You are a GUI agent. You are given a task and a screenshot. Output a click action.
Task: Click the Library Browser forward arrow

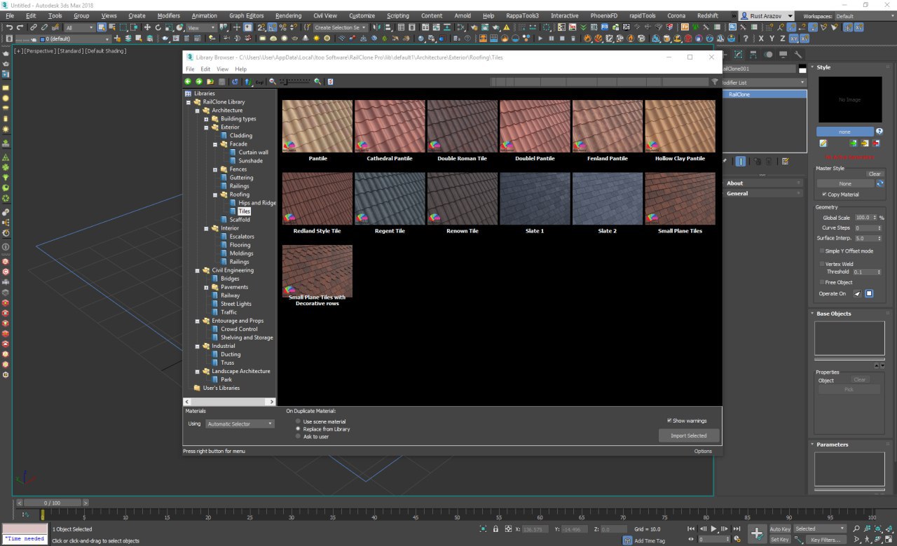tap(199, 82)
